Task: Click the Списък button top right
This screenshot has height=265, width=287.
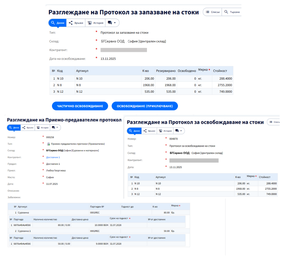Action: [x=213, y=12]
